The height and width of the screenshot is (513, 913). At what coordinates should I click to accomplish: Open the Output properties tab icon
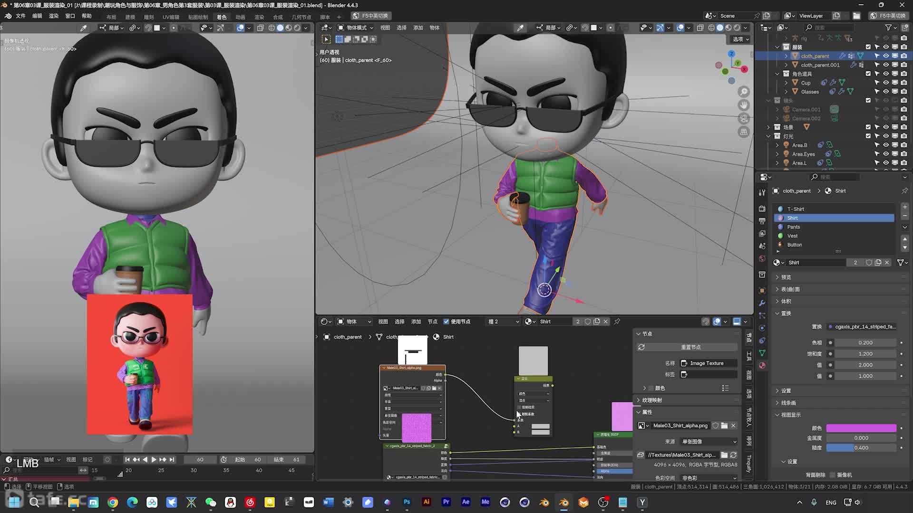[762, 221]
